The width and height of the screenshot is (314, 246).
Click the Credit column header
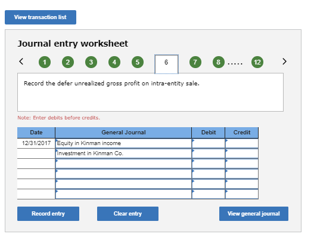(x=242, y=133)
